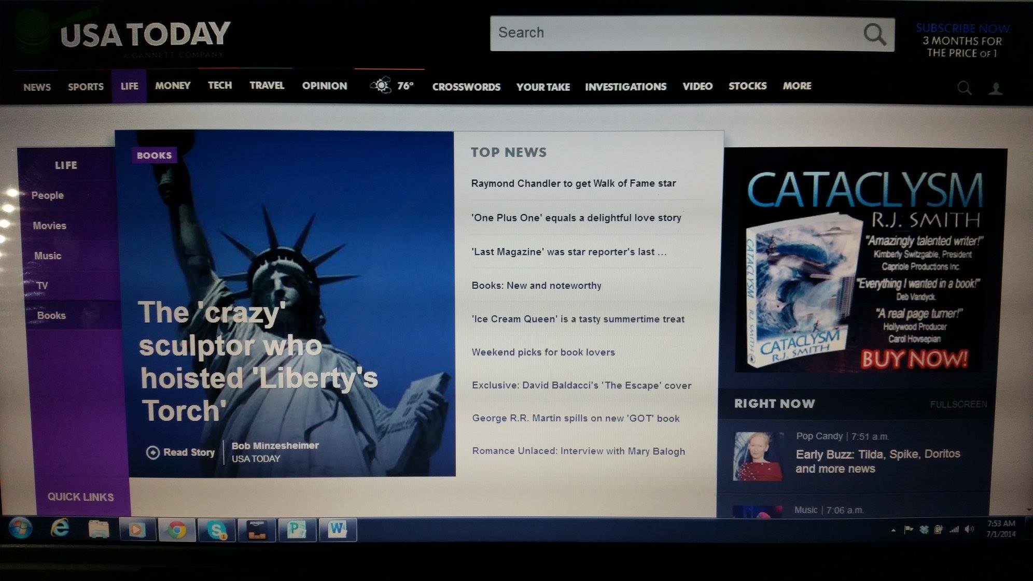Open Windows Media Player in the taskbar
The width and height of the screenshot is (1033, 581).
(137, 530)
